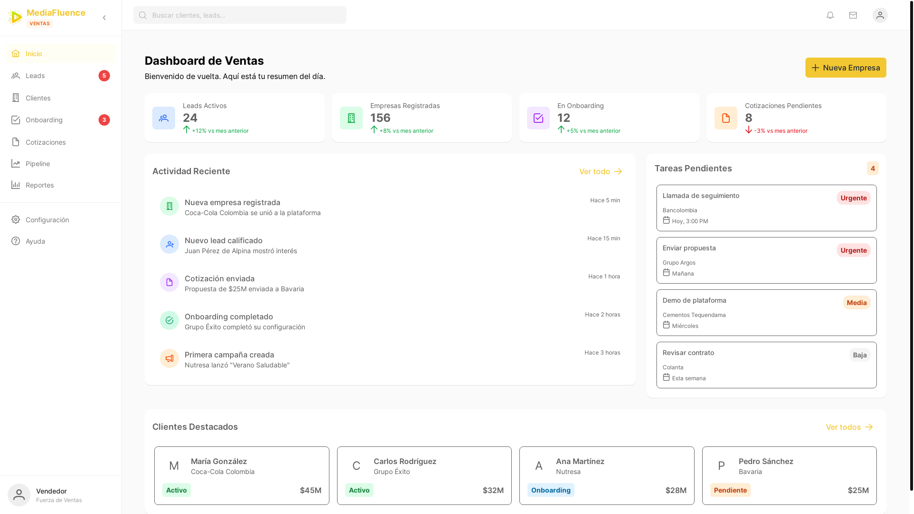This screenshot has height=514, width=914.
Task: Open the Demo de plataforma task card
Action: pyautogui.click(x=766, y=313)
